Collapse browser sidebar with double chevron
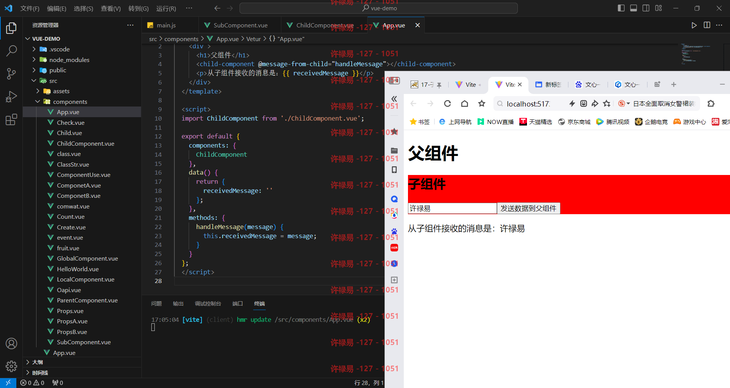This screenshot has width=730, height=388. click(x=394, y=99)
